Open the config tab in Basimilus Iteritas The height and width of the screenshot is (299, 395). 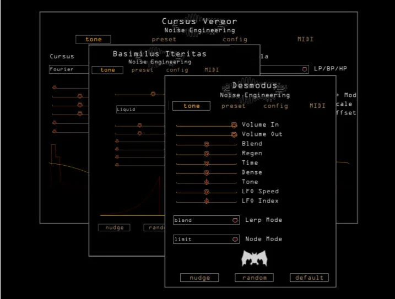(177, 70)
